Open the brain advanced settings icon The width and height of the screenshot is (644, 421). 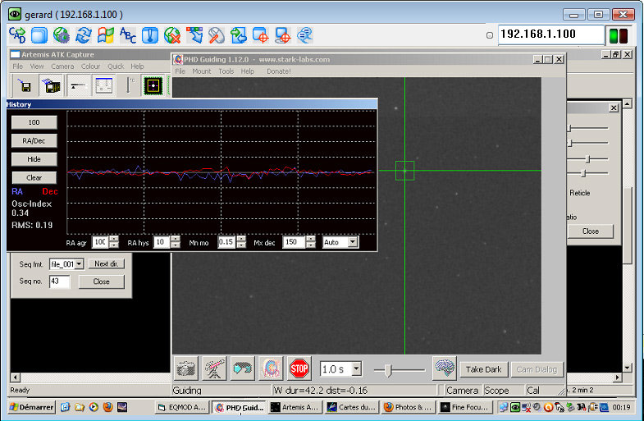(444, 368)
